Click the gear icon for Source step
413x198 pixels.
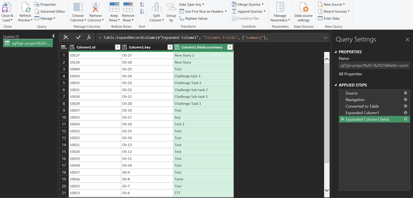pyautogui.click(x=406, y=93)
